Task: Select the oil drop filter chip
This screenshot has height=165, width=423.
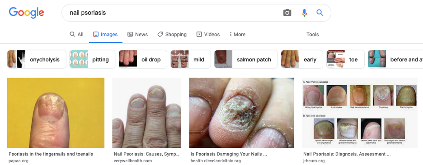Action: (143, 59)
